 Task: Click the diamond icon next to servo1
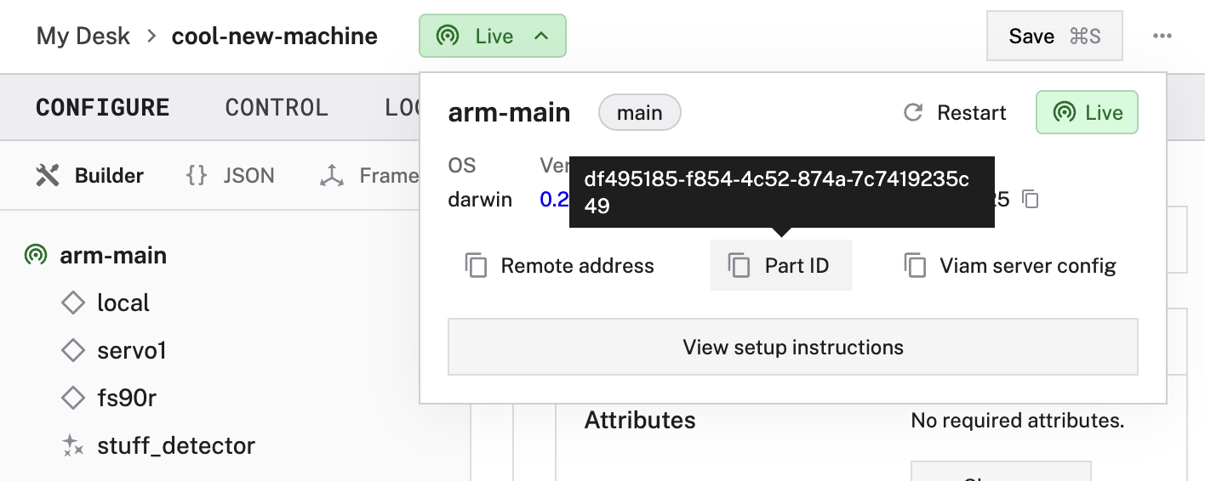pyautogui.click(x=74, y=350)
